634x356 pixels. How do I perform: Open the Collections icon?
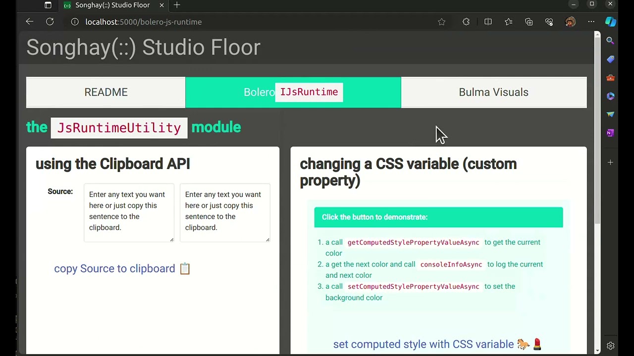pyautogui.click(x=529, y=22)
